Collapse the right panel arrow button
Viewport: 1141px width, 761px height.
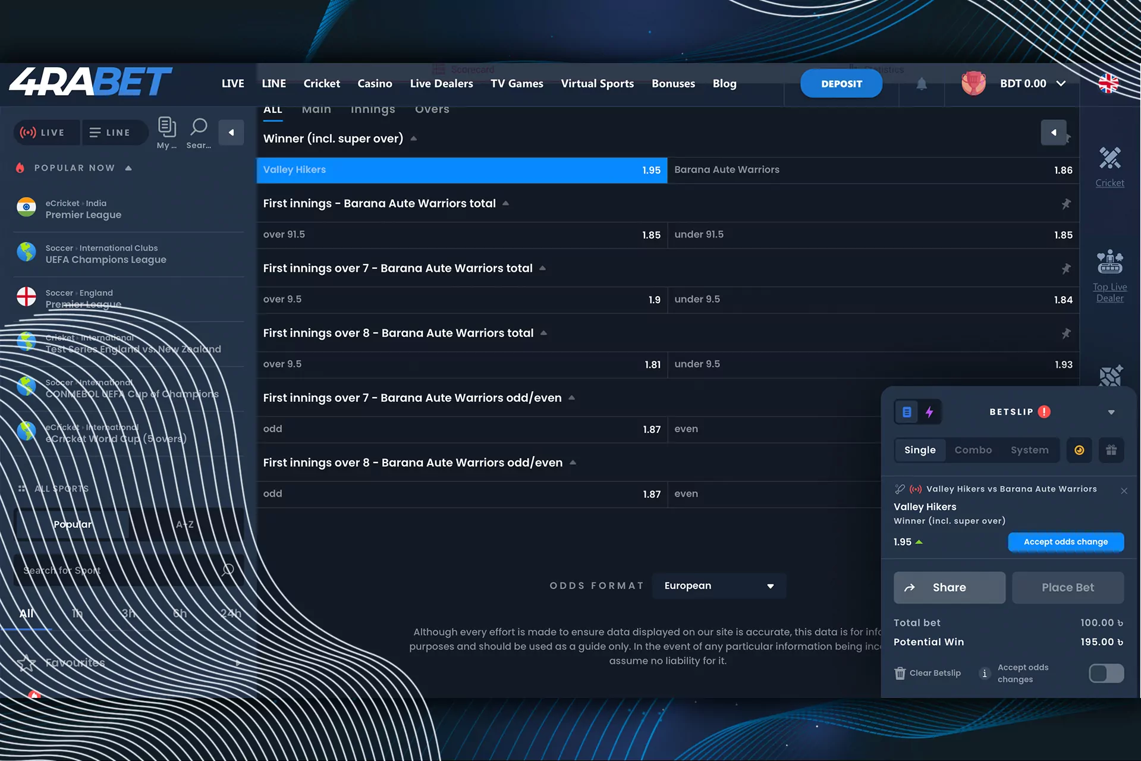click(x=1054, y=133)
